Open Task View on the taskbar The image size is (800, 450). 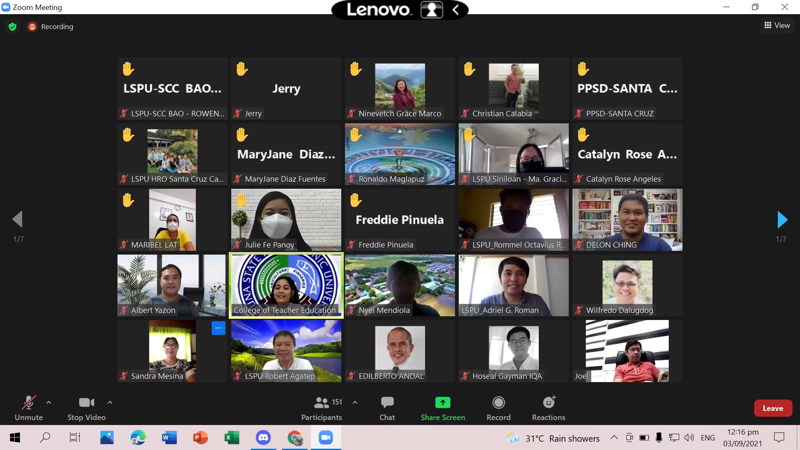(75, 437)
